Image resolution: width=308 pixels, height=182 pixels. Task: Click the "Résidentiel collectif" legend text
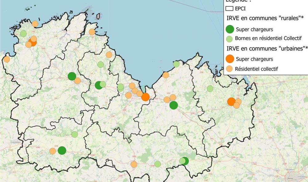[256, 68]
